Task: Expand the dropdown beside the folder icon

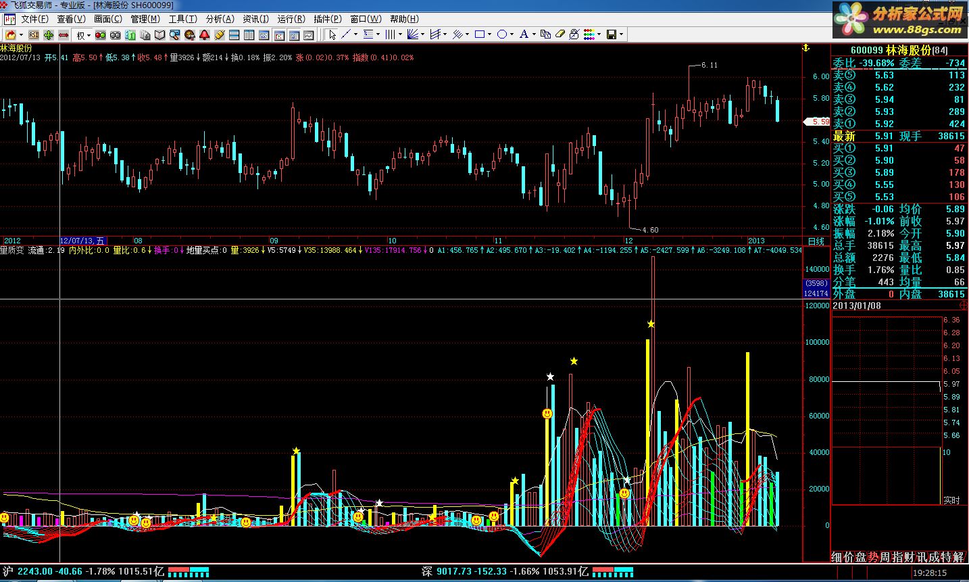Action: 21,34
